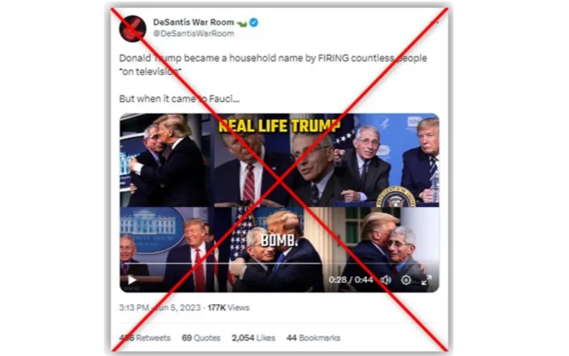
Task: Seek along the video progress bar
Action: click(x=279, y=264)
